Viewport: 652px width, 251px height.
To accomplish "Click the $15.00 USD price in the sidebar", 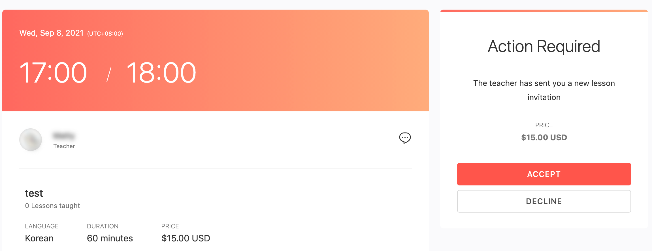I will pyautogui.click(x=544, y=137).
